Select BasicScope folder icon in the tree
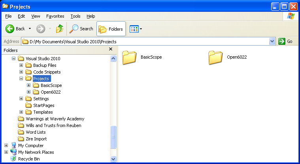 click(36, 85)
